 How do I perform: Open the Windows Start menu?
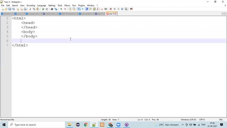[x=4, y=125]
